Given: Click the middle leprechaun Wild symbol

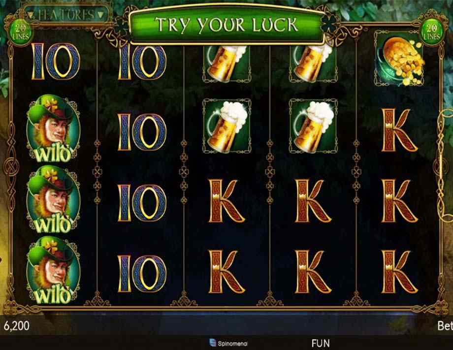Looking at the screenshot, I should [53, 199].
